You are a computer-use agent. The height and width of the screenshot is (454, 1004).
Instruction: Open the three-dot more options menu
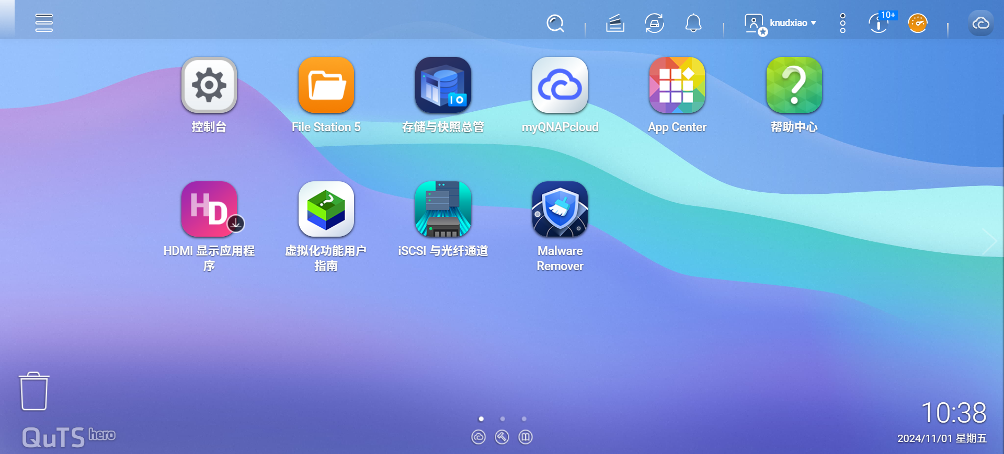(842, 23)
